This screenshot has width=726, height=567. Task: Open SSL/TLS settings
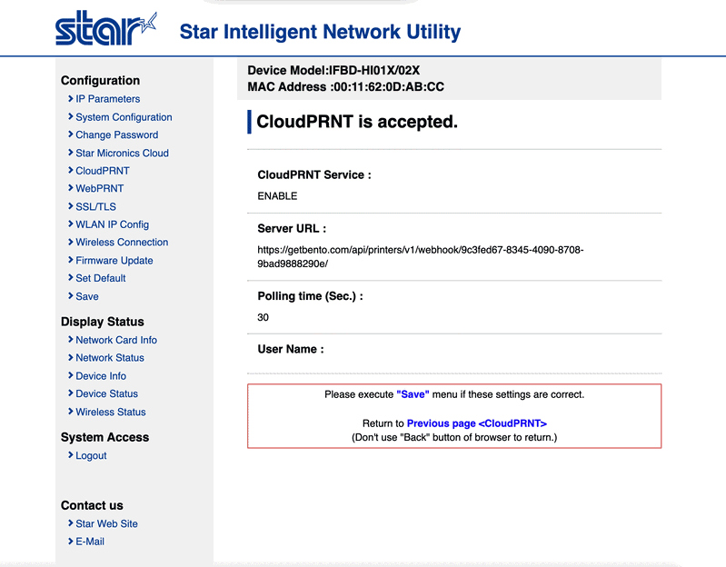pos(95,206)
